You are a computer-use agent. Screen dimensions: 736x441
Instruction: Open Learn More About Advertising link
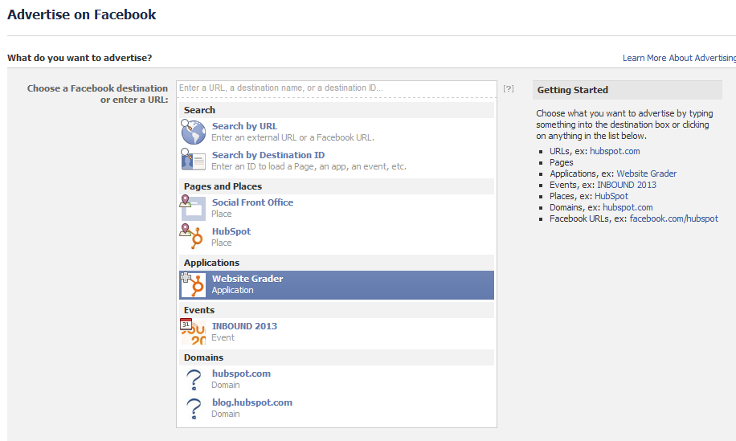click(x=679, y=58)
